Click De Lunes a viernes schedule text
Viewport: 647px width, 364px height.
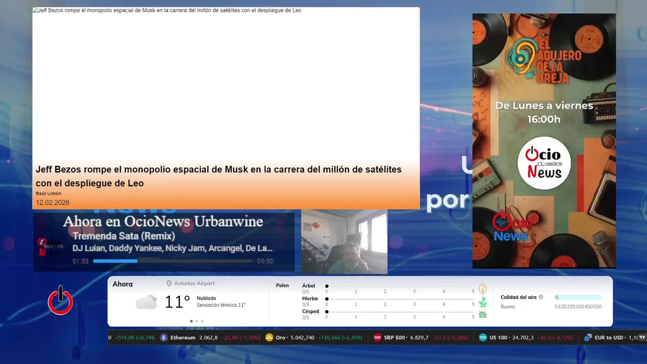[x=544, y=106]
